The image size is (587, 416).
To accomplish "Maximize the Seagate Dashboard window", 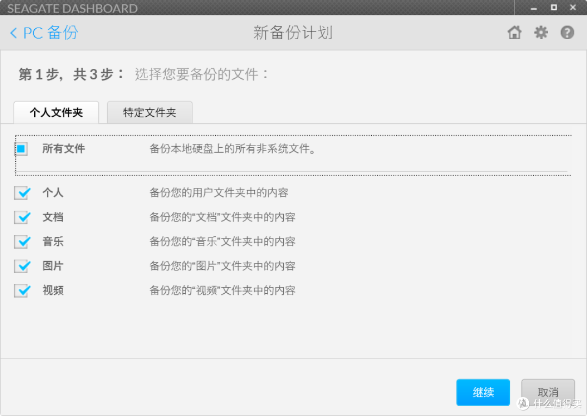I will [554, 8].
